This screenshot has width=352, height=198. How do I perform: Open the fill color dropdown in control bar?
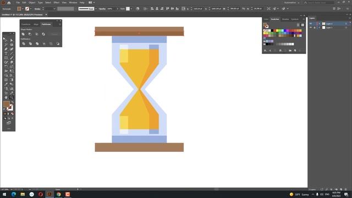[x=23, y=9]
